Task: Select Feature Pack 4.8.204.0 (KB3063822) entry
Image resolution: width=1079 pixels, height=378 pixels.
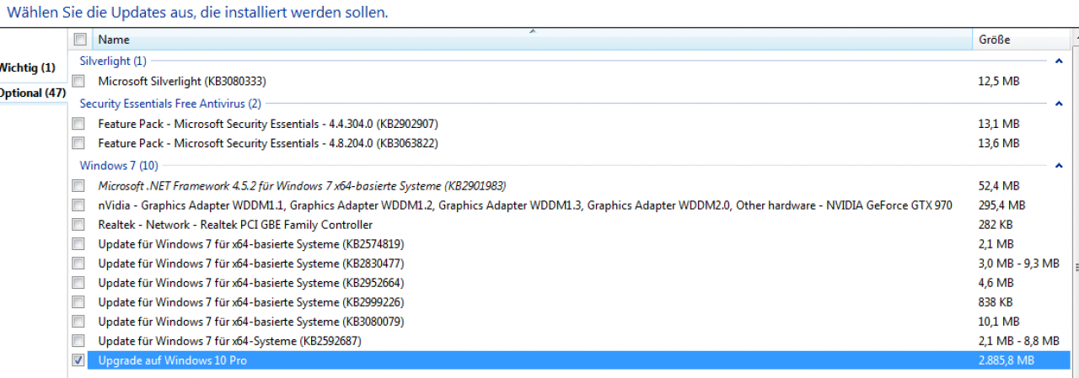Action: click(268, 143)
